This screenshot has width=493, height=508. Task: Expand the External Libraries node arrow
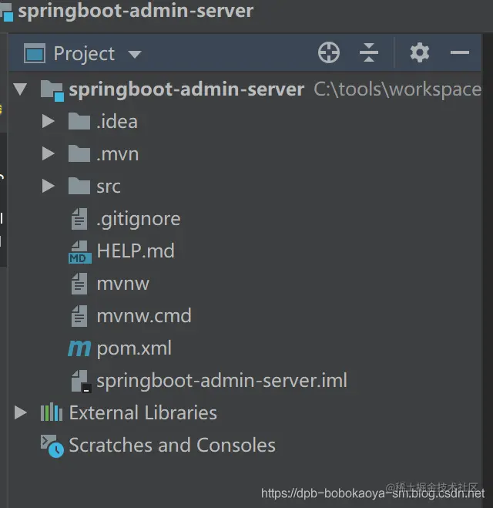pos(21,412)
